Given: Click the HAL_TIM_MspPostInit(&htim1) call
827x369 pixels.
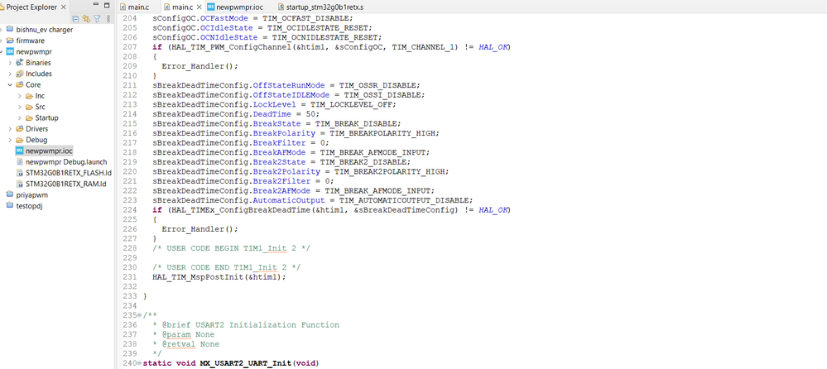Looking at the screenshot, I should 219,276.
